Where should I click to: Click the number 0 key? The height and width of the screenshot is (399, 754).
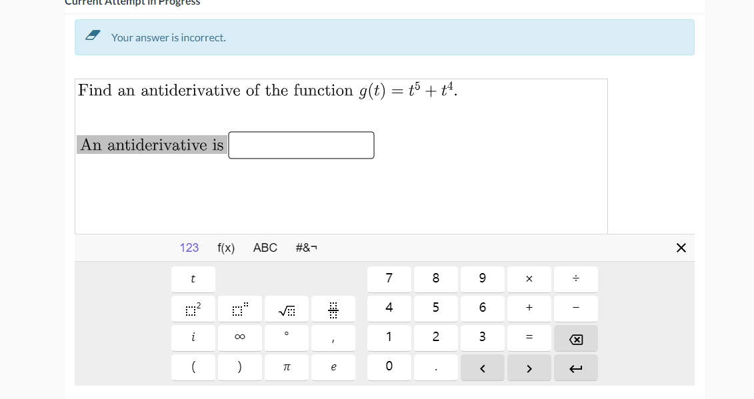click(389, 367)
